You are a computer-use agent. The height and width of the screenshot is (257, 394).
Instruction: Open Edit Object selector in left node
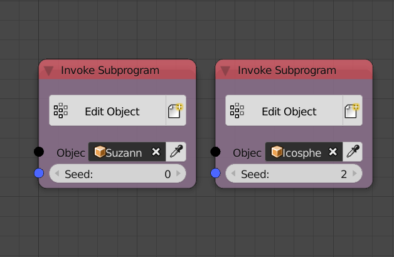click(107, 110)
